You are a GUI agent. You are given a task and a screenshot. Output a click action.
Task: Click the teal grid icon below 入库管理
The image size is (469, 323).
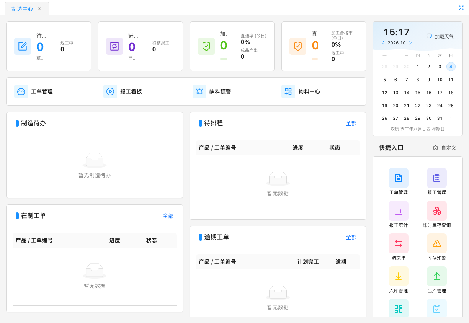click(399, 308)
